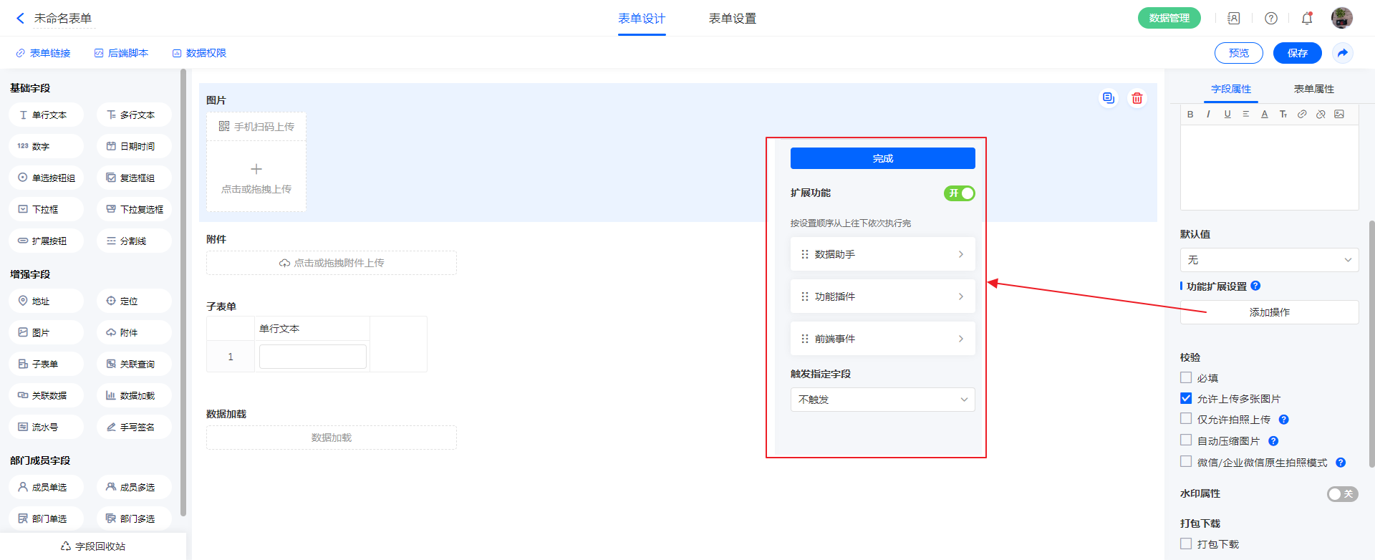1375x560 pixels.
Task: Click the 保存 button
Action: coord(1297,53)
